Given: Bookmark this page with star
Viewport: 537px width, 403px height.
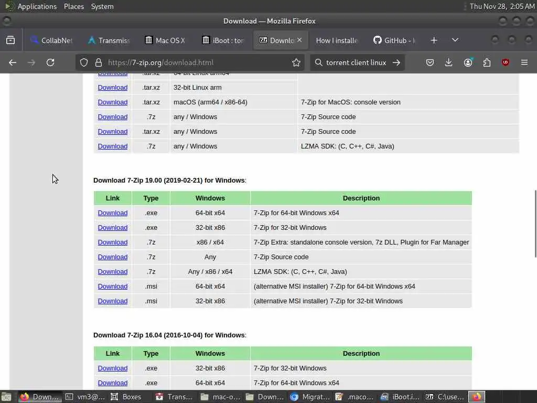Looking at the screenshot, I should point(296,62).
